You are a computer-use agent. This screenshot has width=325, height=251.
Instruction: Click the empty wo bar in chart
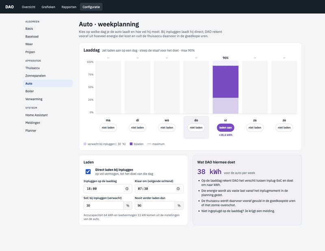tap(167, 87)
